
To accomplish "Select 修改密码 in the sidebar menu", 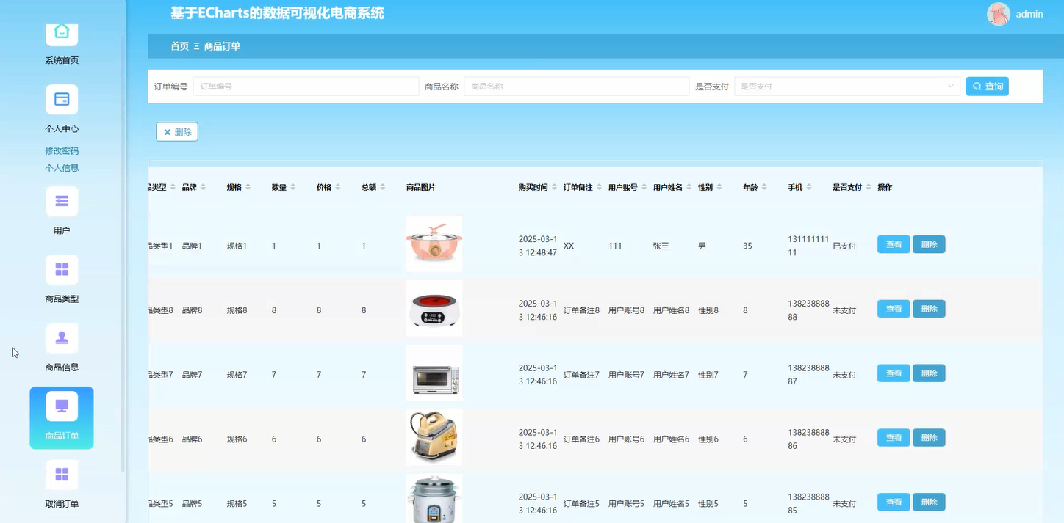I will pos(62,150).
